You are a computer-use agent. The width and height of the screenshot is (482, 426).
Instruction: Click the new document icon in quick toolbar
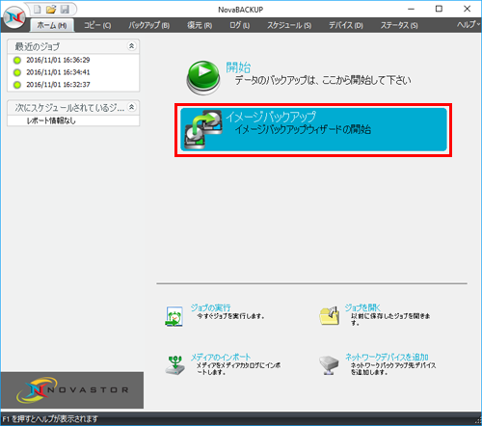pyautogui.click(x=38, y=10)
